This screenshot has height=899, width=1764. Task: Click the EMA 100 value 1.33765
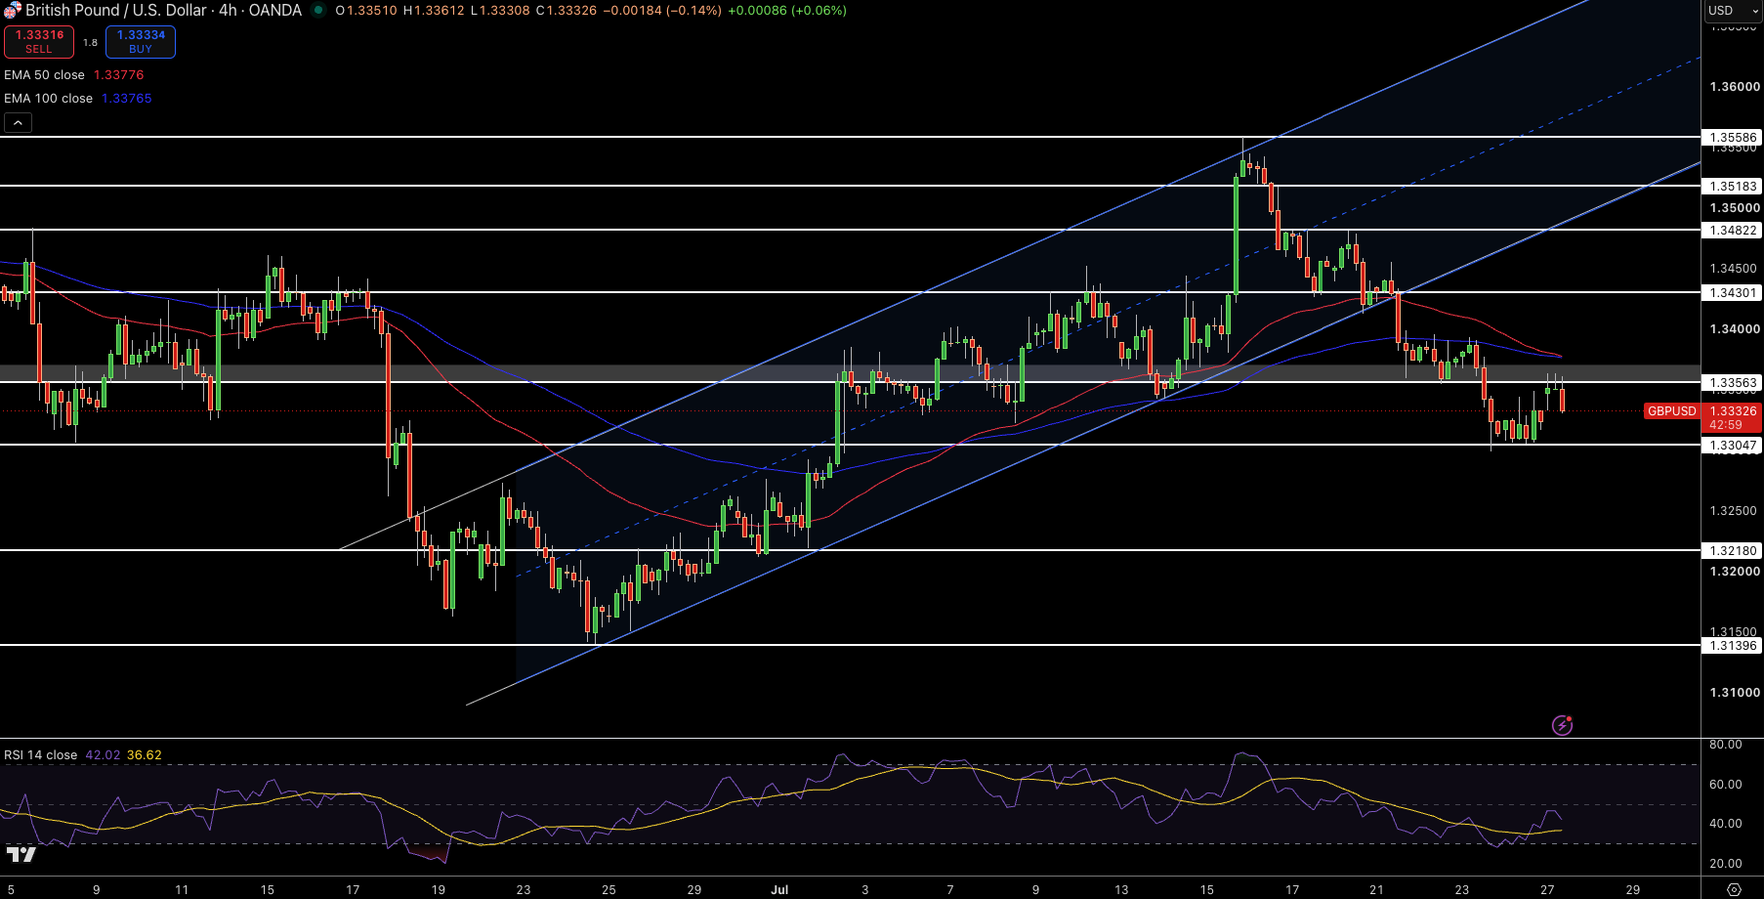pyautogui.click(x=127, y=99)
